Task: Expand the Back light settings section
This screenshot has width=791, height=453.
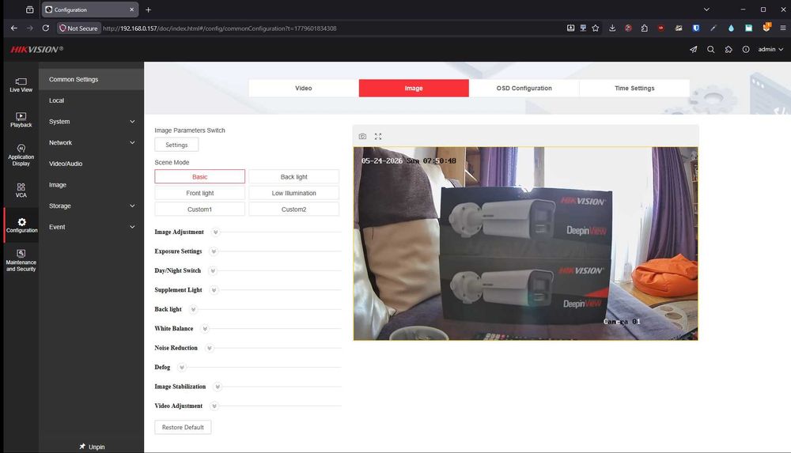Action: click(x=193, y=309)
